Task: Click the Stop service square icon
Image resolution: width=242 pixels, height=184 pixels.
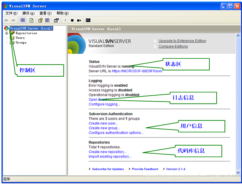Action: pyautogui.click(x=72, y=20)
